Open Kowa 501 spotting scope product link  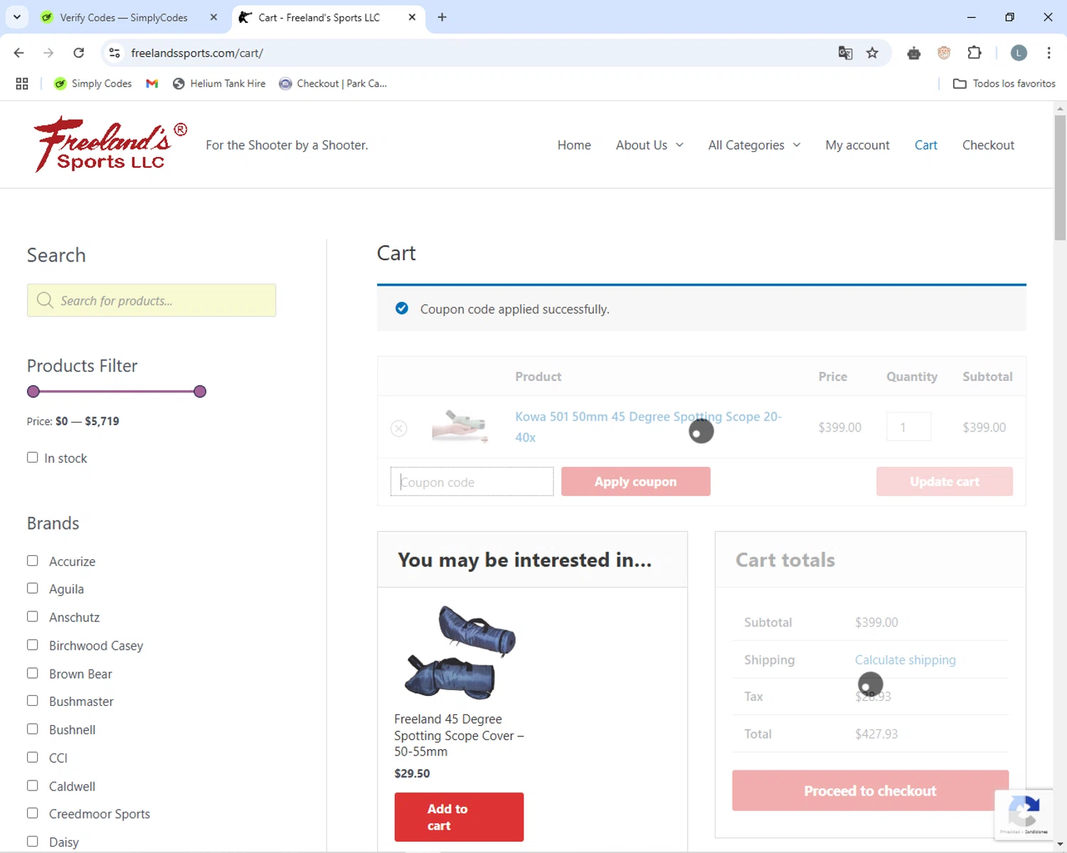pos(648,426)
